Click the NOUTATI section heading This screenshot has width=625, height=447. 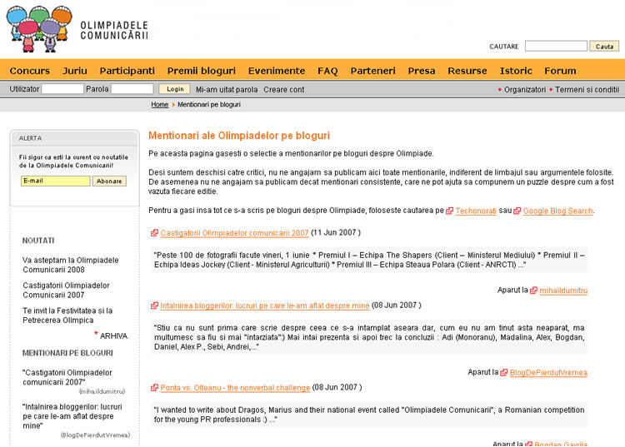tap(38, 241)
